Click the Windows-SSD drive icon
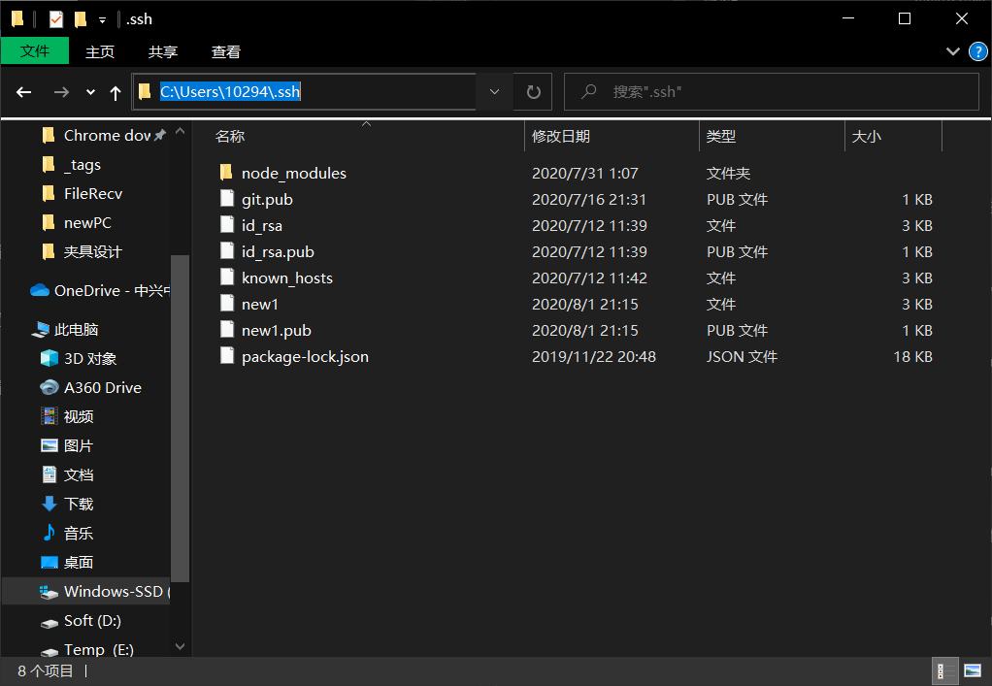 [50, 592]
